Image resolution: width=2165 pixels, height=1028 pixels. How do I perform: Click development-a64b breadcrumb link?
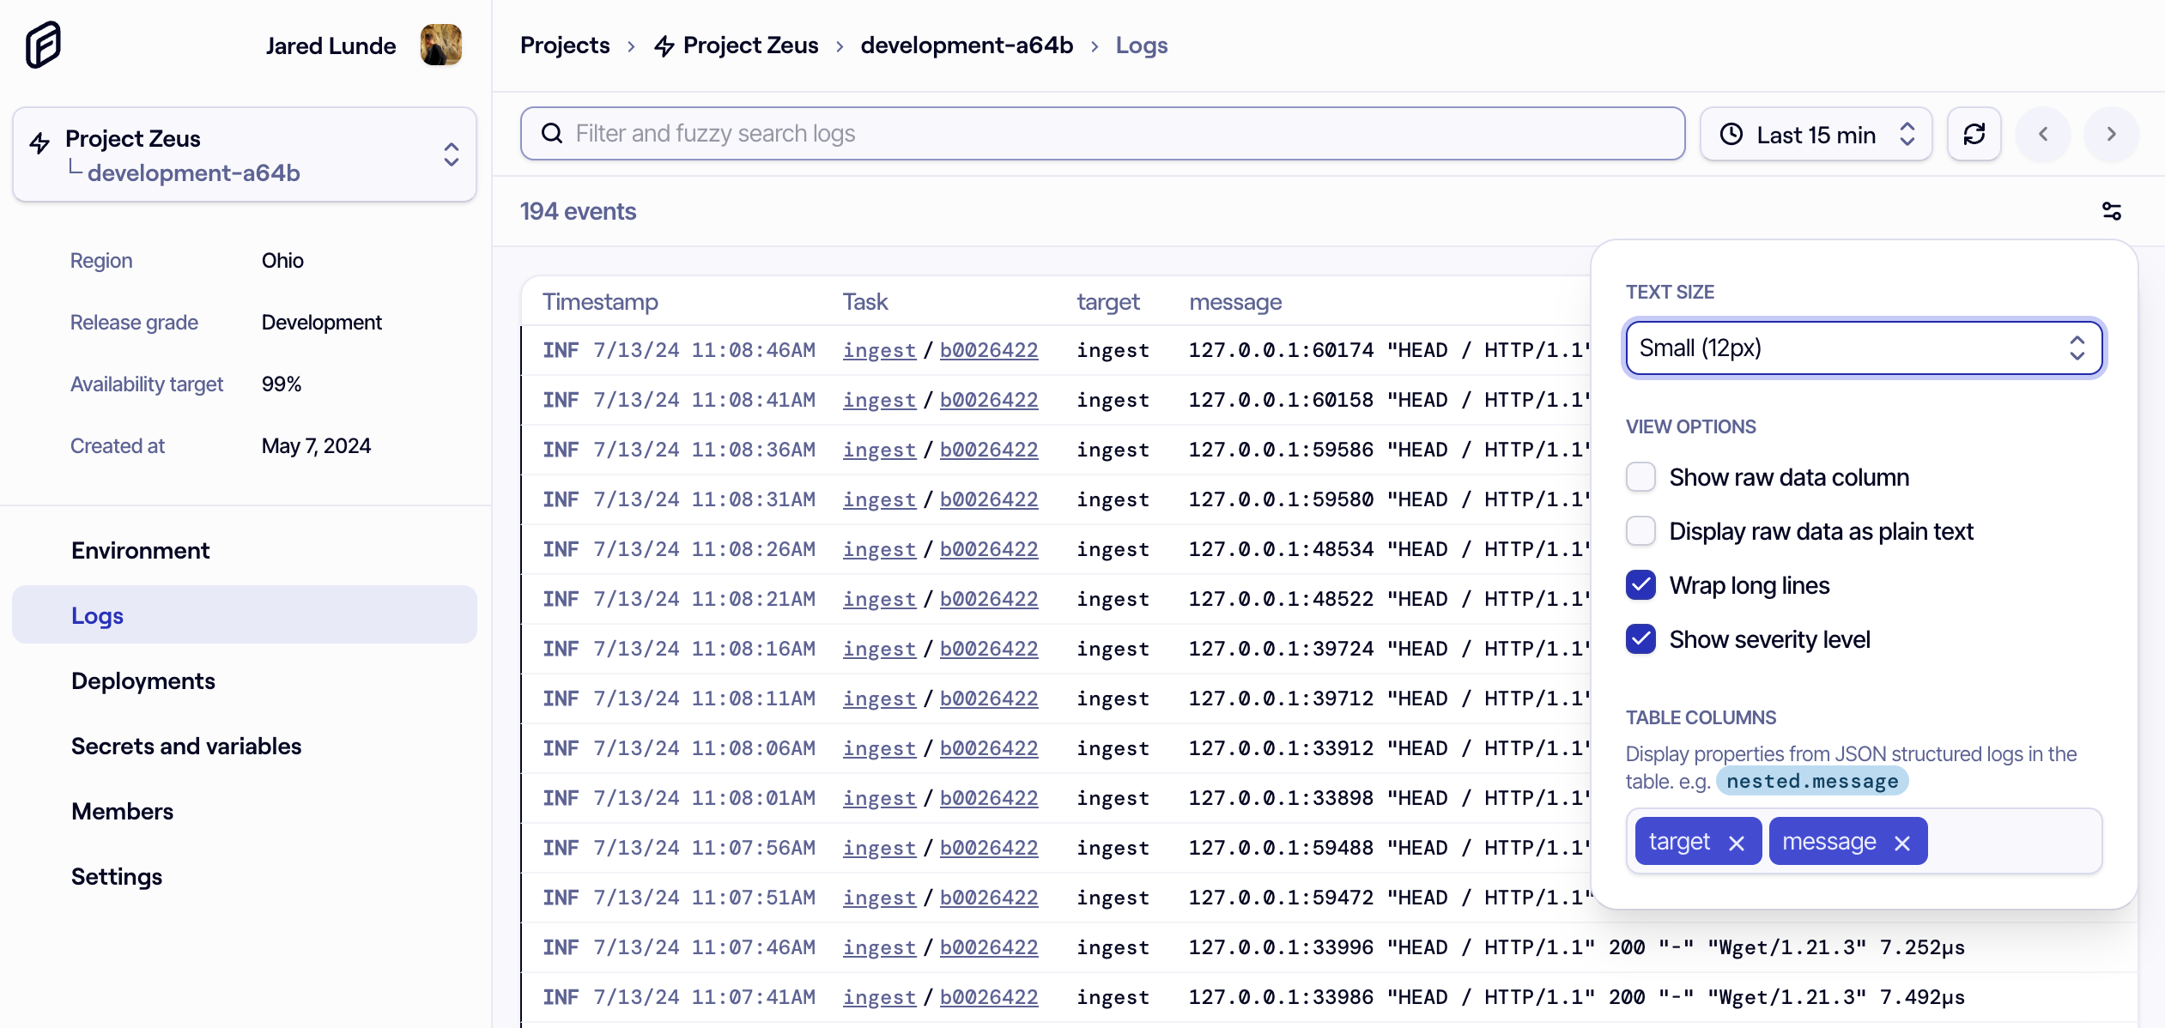[x=967, y=45]
